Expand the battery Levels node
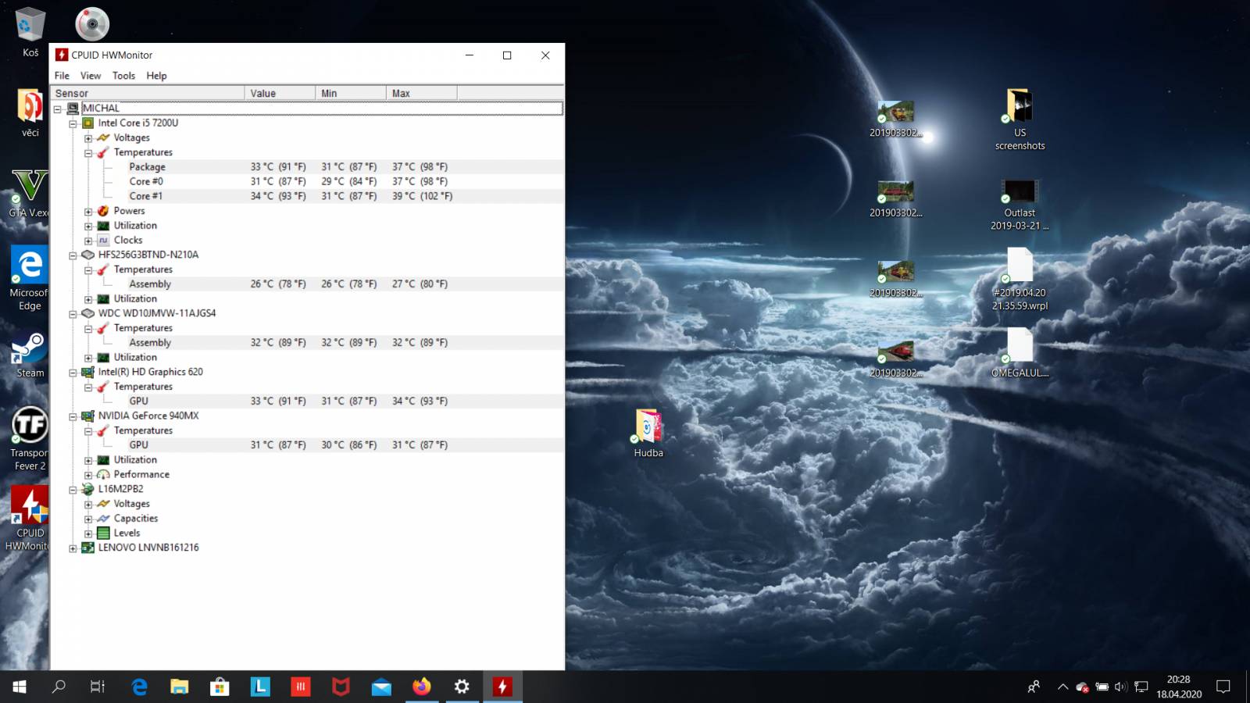The height and width of the screenshot is (703, 1250). (88, 533)
